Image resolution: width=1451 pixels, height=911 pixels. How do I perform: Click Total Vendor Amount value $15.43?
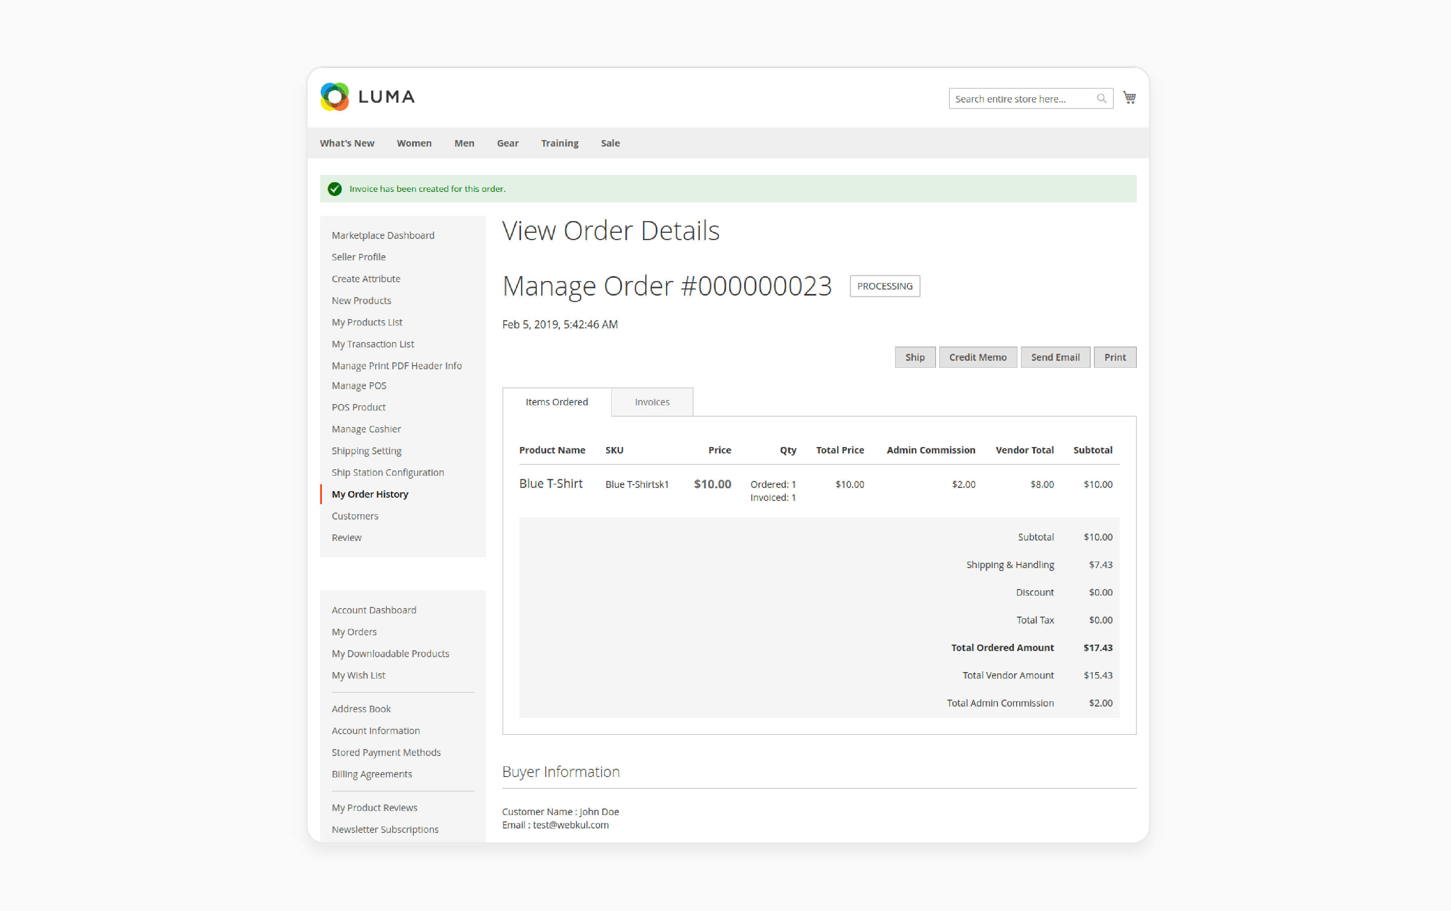coord(1098,675)
